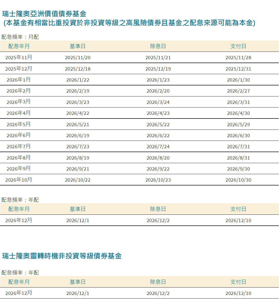Select the 基準日 header in the monthly table
This screenshot has height=306, width=279.
point(78,46)
